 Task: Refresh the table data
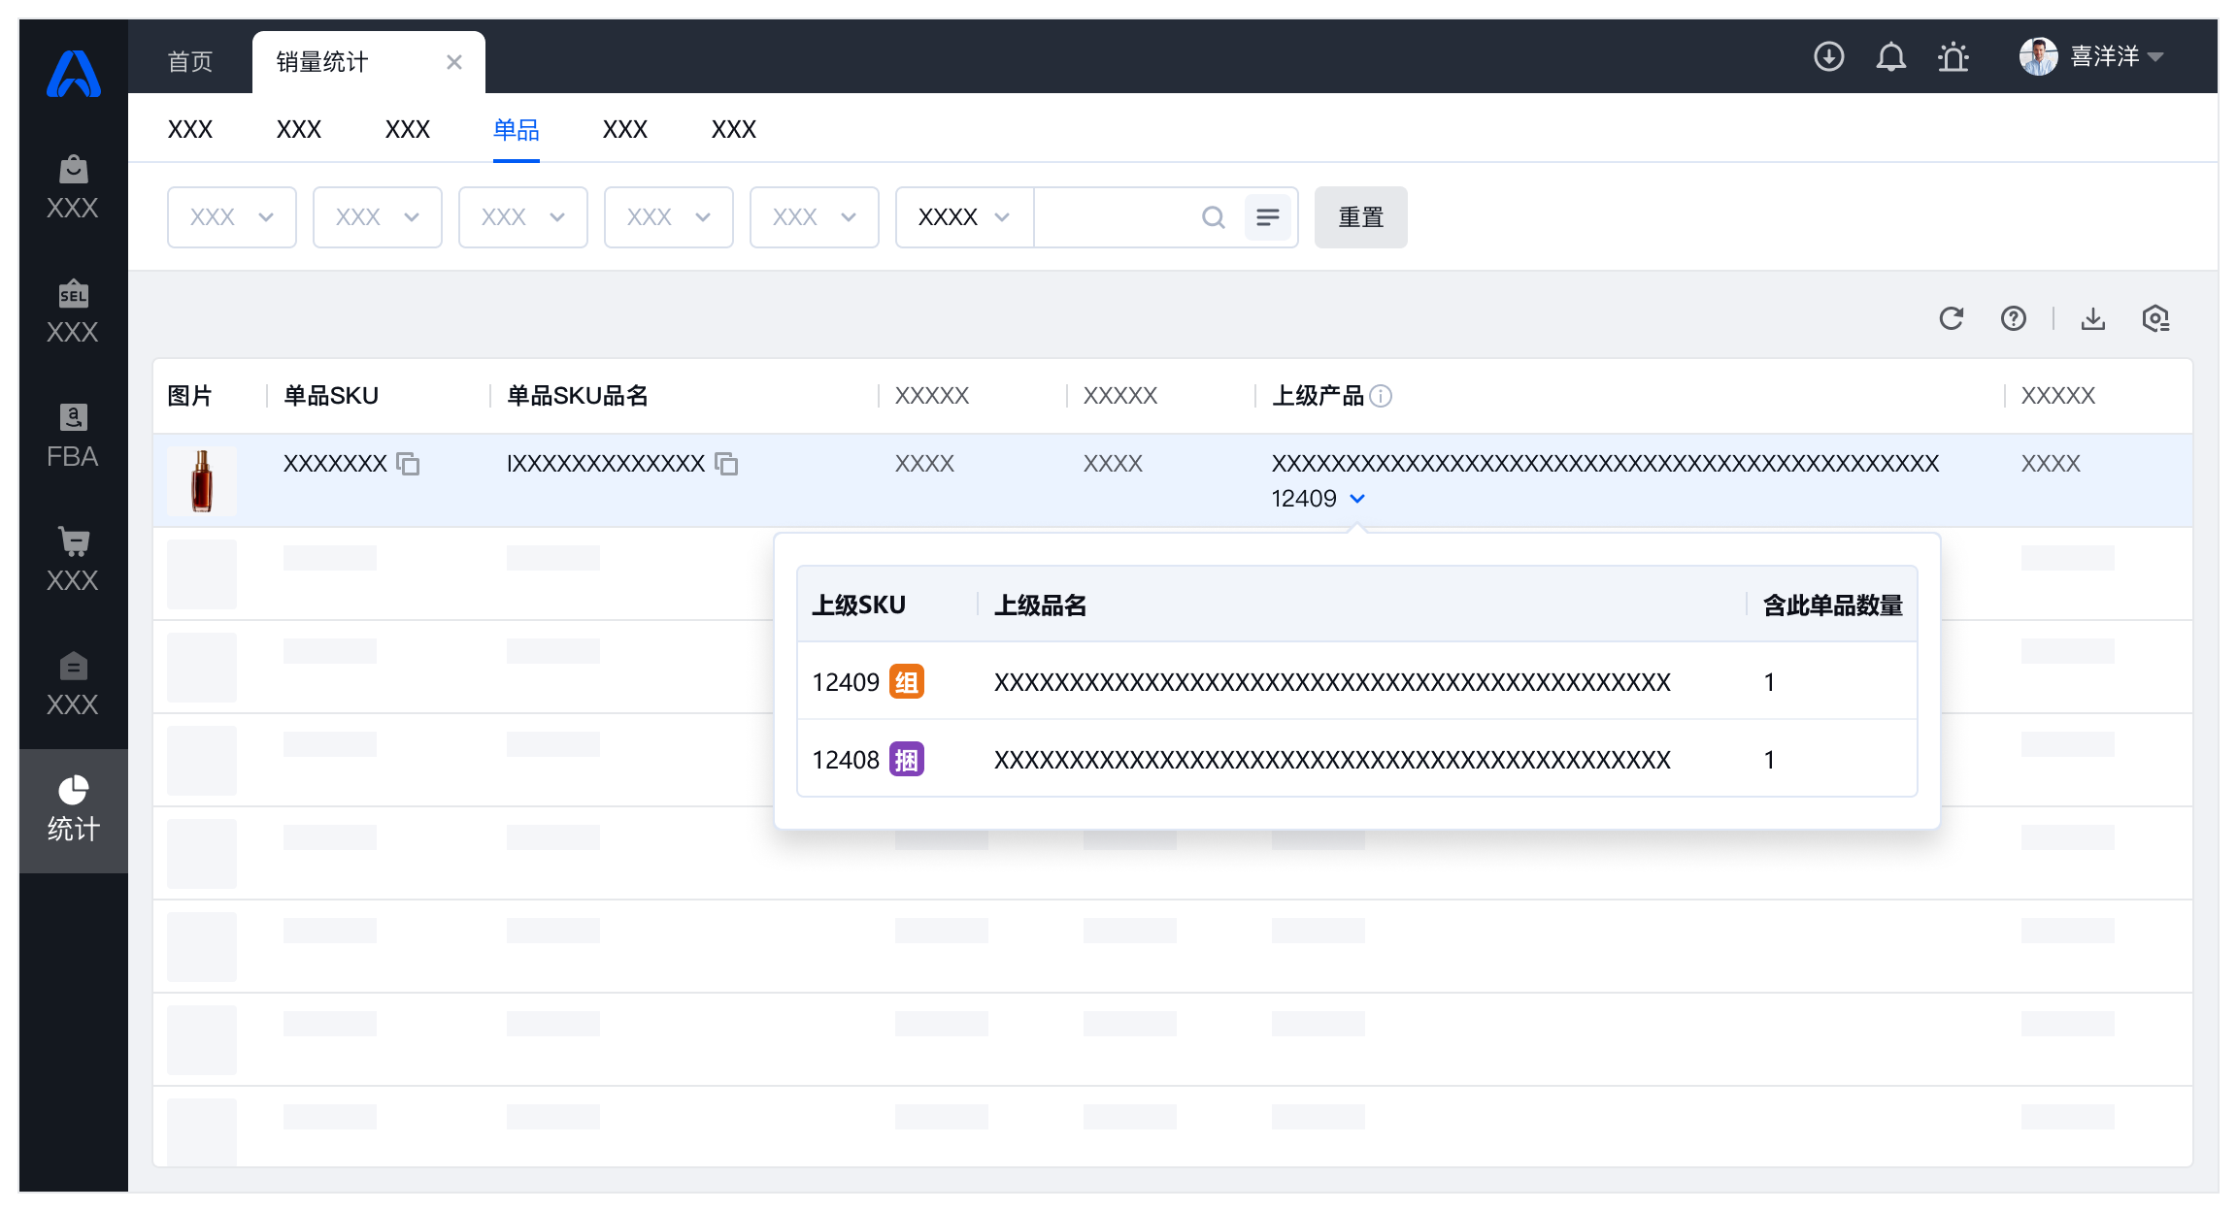pos(1951,318)
